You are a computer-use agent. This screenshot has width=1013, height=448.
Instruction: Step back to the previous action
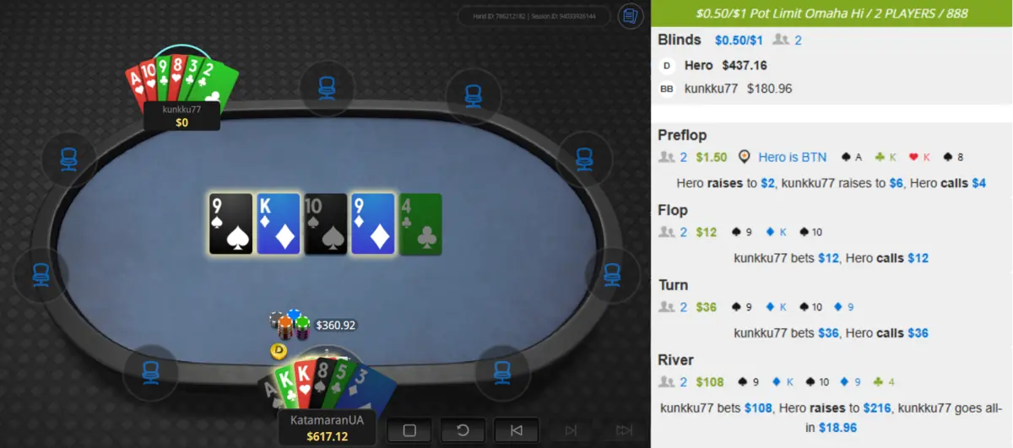pos(516,430)
